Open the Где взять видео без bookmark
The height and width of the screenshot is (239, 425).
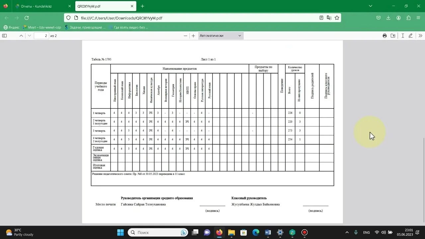coord(128,27)
